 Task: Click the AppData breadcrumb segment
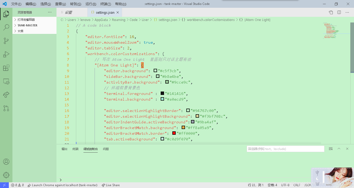click(x=101, y=20)
